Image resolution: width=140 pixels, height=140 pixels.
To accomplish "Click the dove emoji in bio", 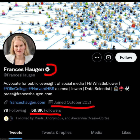I will click(x=127, y=89).
